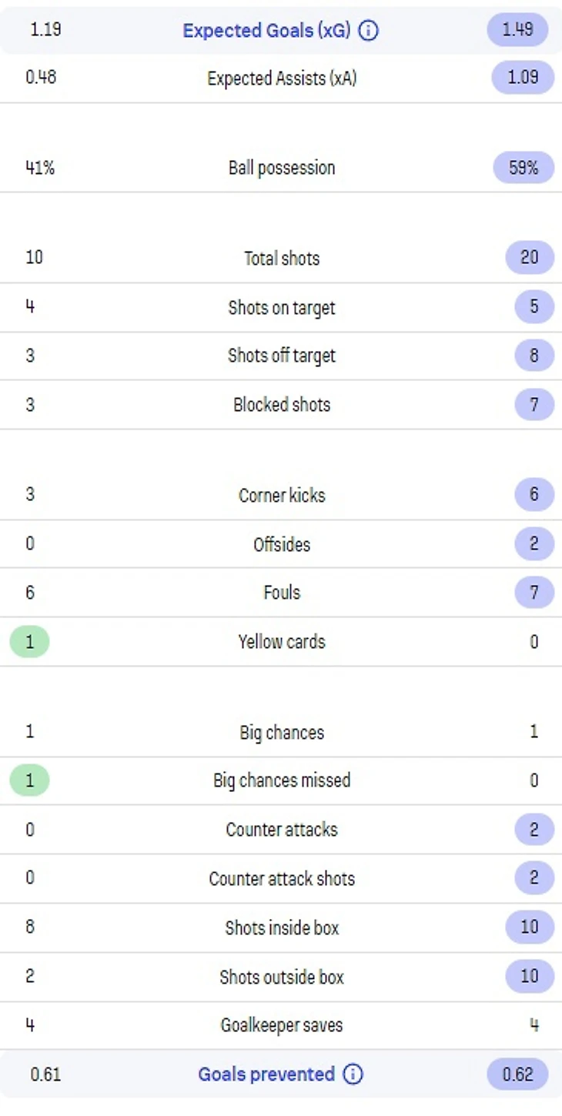Select the Ball possession label
Image resolution: width=562 pixels, height=1116 pixels.
click(282, 168)
